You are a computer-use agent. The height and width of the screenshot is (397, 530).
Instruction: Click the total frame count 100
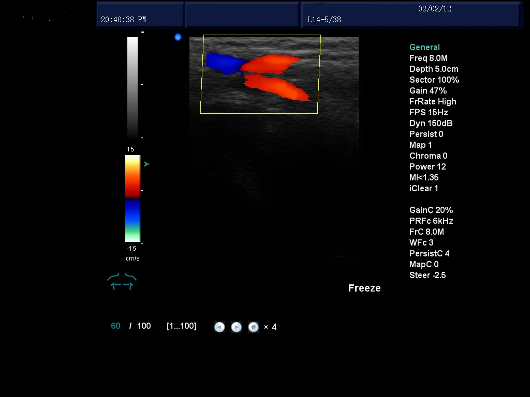144,326
